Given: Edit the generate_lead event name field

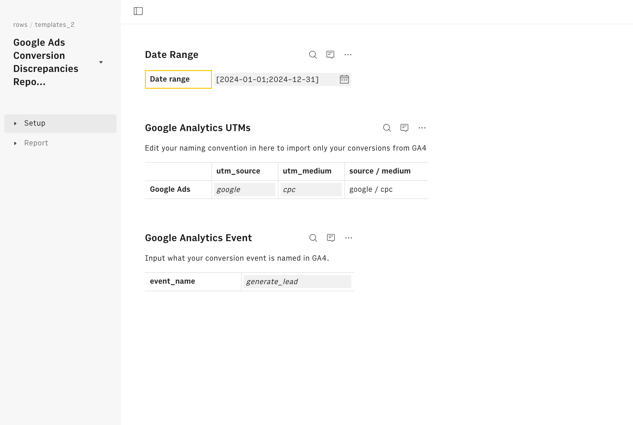Looking at the screenshot, I should 297,281.
